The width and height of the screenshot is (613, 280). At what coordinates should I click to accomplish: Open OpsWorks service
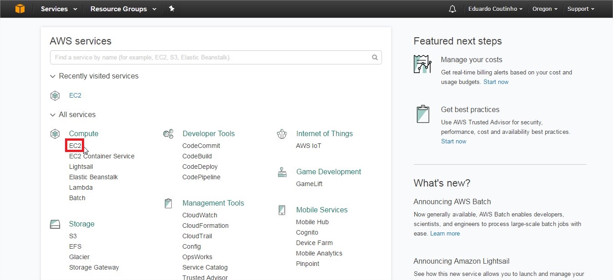[197, 257]
